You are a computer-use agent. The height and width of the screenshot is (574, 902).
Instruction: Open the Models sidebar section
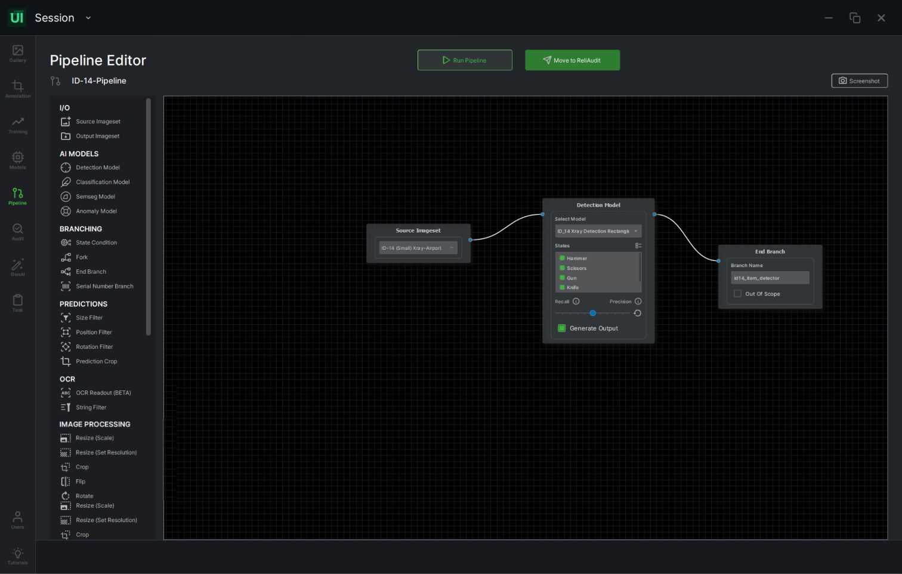point(18,161)
